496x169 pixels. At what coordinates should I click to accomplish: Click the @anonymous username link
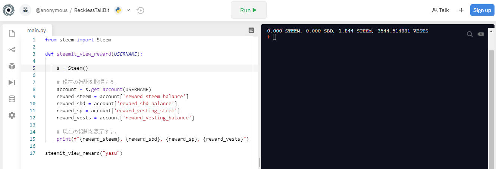point(51,10)
